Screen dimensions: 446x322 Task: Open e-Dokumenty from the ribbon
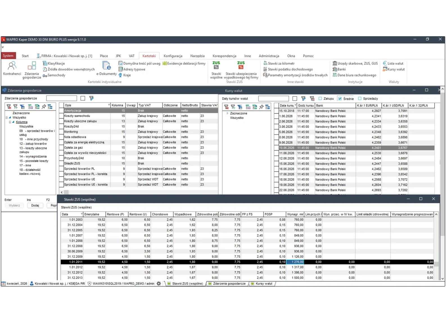point(107,68)
